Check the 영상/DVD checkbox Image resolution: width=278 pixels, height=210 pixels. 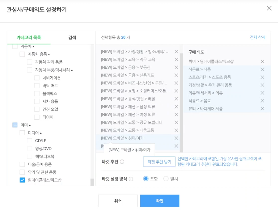tap(29, 148)
